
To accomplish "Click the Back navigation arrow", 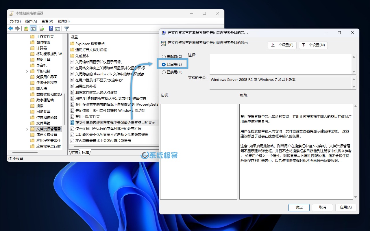I will 11,28.
